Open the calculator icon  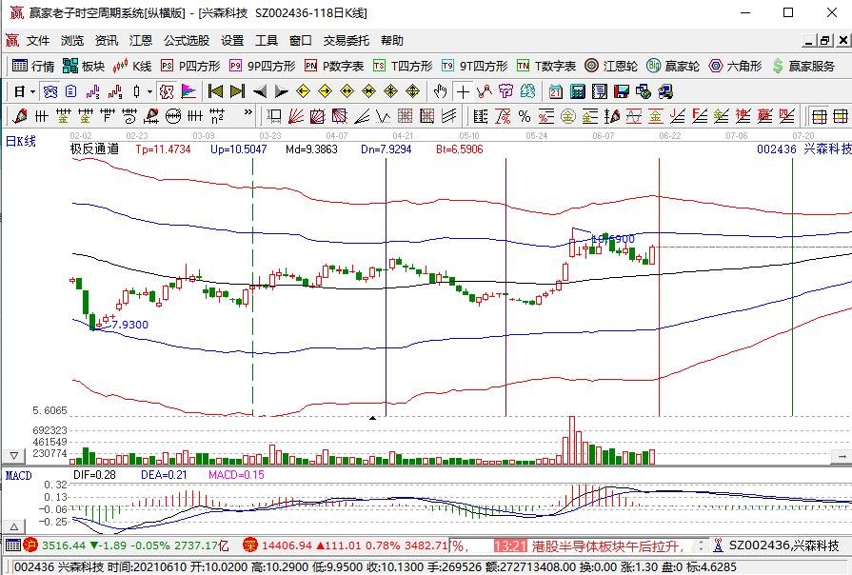578,91
